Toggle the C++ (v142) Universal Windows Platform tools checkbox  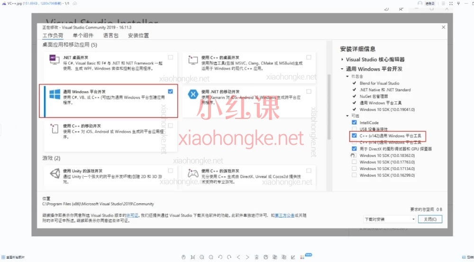[354, 136]
